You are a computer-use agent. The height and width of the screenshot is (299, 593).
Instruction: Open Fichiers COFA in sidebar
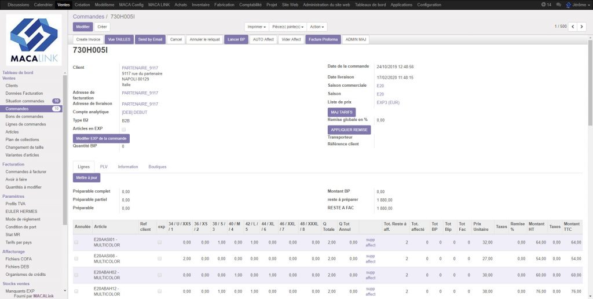pos(19,259)
